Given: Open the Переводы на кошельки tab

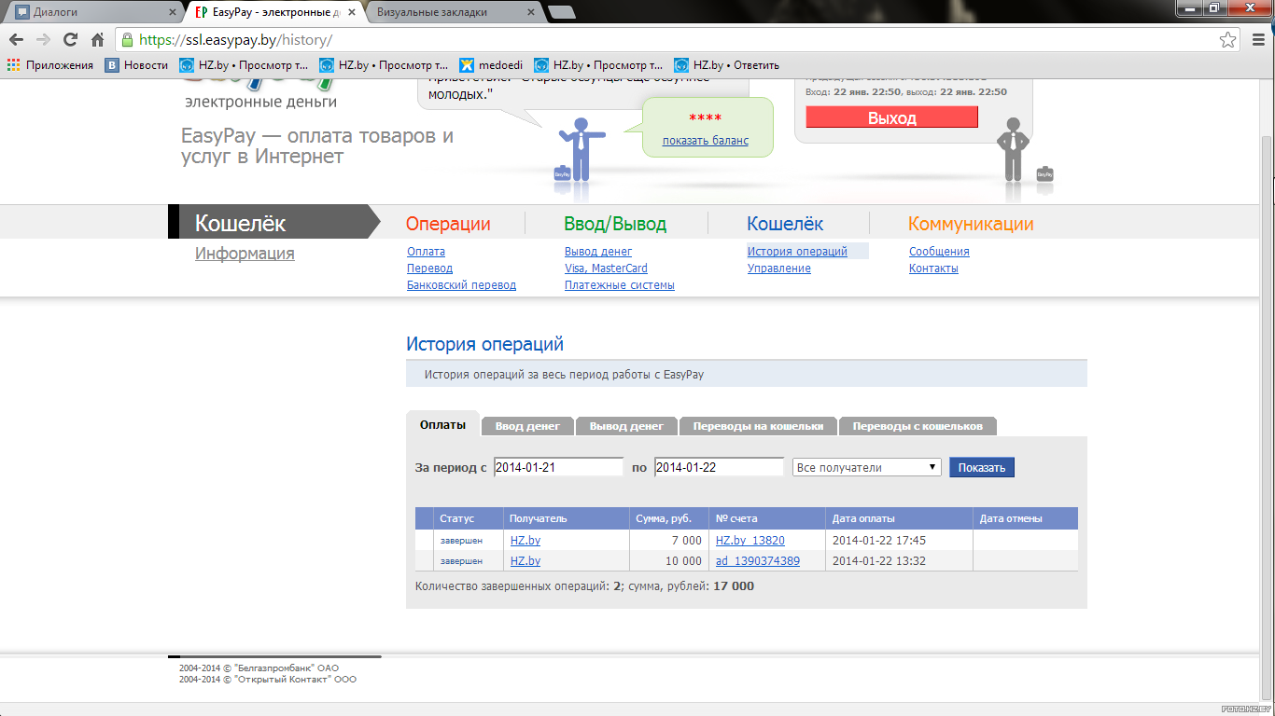Looking at the screenshot, I should click(758, 426).
